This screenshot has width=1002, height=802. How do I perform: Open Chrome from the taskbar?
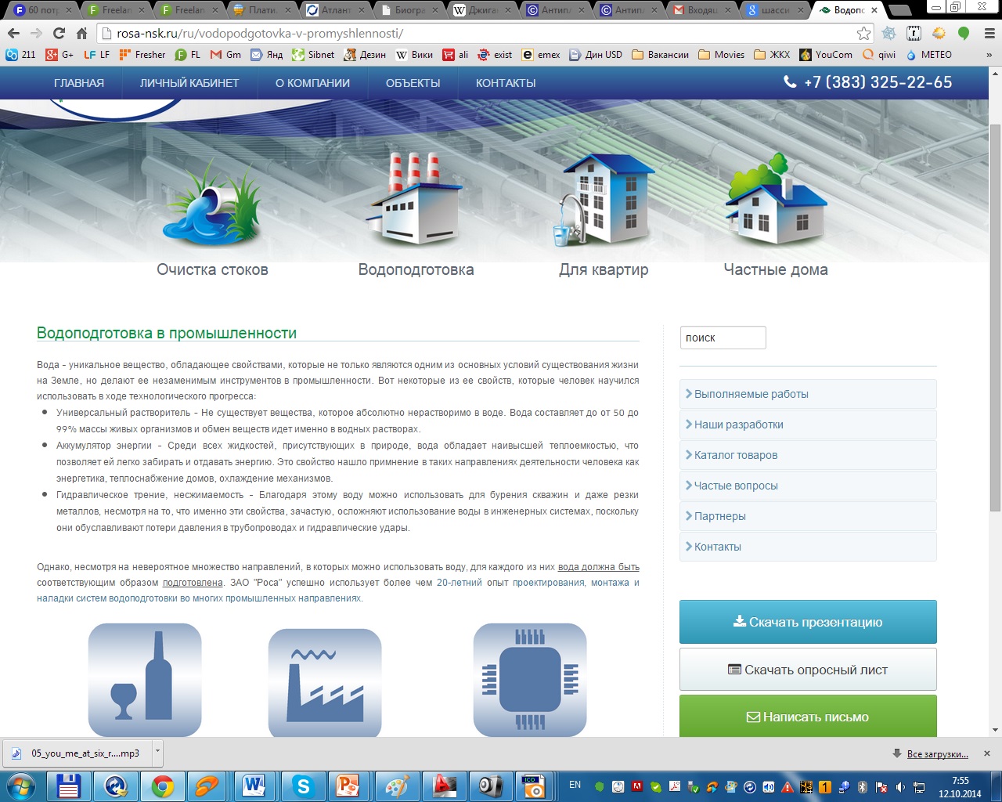pyautogui.click(x=163, y=786)
